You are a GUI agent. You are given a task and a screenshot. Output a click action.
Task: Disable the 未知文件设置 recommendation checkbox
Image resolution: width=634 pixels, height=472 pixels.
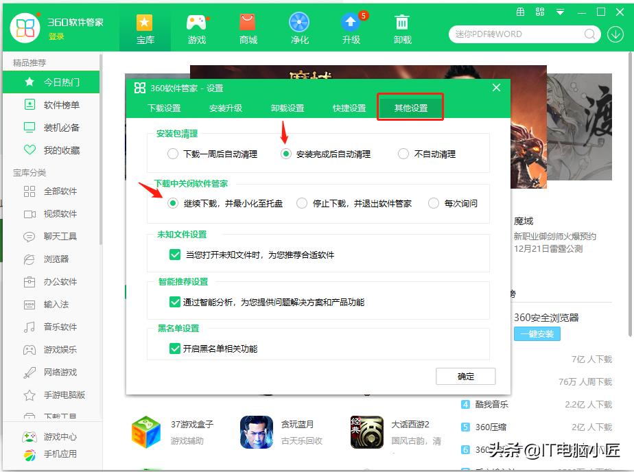pyautogui.click(x=174, y=253)
